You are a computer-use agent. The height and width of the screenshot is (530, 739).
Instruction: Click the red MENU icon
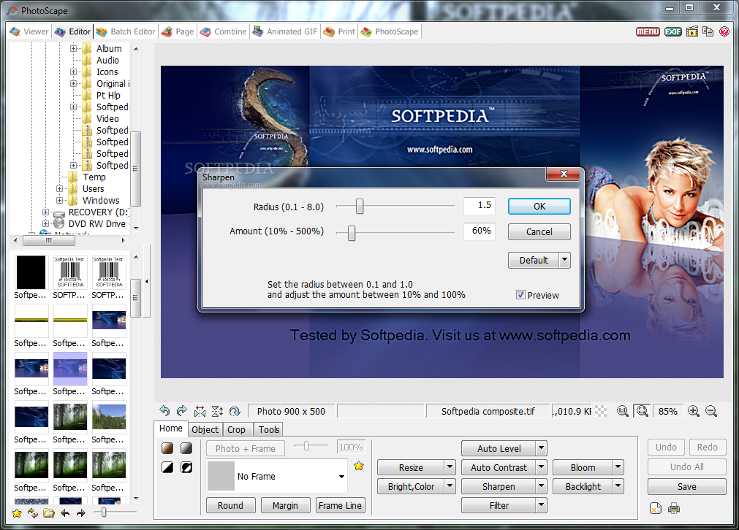pos(648,31)
